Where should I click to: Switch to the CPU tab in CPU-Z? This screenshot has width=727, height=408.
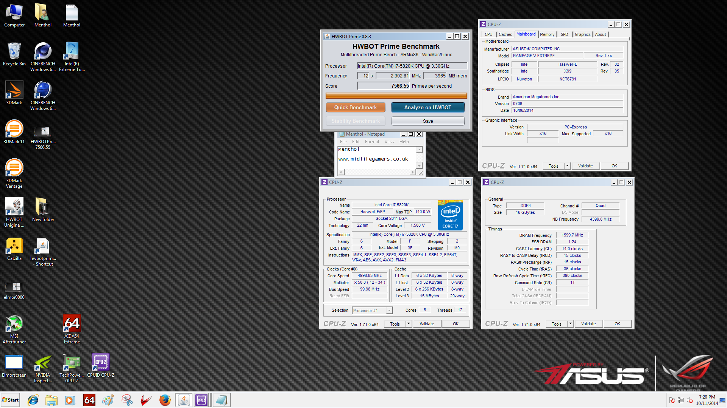488,34
